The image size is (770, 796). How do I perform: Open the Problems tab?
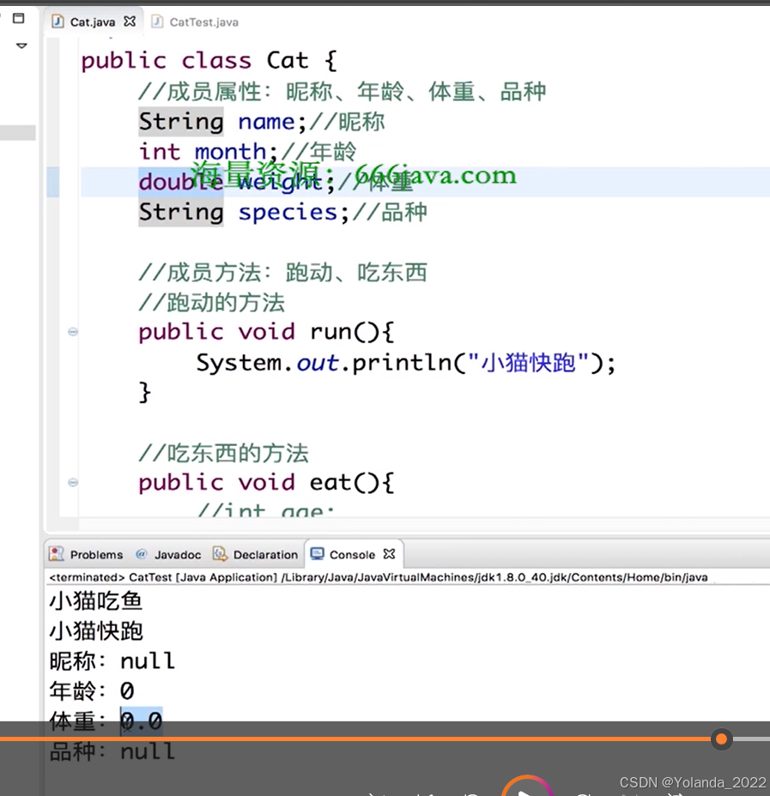point(96,555)
